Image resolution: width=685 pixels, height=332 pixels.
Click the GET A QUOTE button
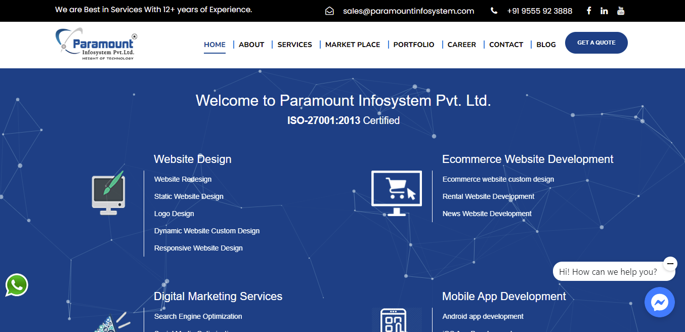pyautogui.click(x=596, y=43)
